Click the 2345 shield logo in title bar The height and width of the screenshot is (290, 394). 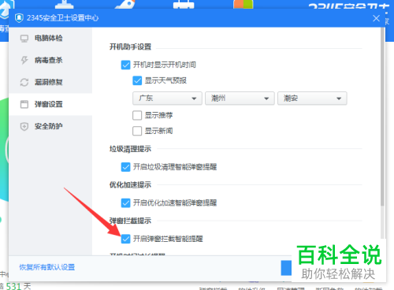click(19, 18)
